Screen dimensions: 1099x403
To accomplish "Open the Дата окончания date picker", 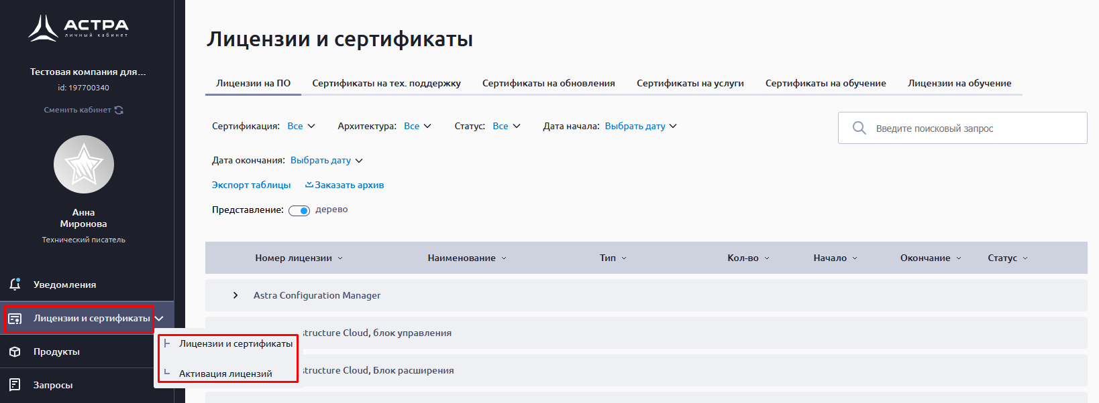I will pyautogui.click(x=326, y=161).
